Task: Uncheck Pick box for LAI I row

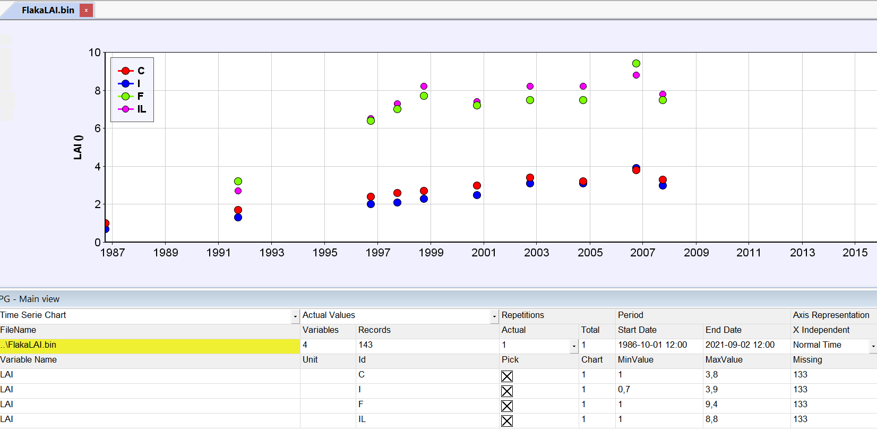Action: pos(507,391)
